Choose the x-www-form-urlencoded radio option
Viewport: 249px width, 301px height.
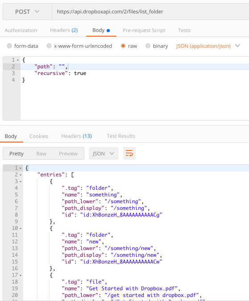point(49,46)
